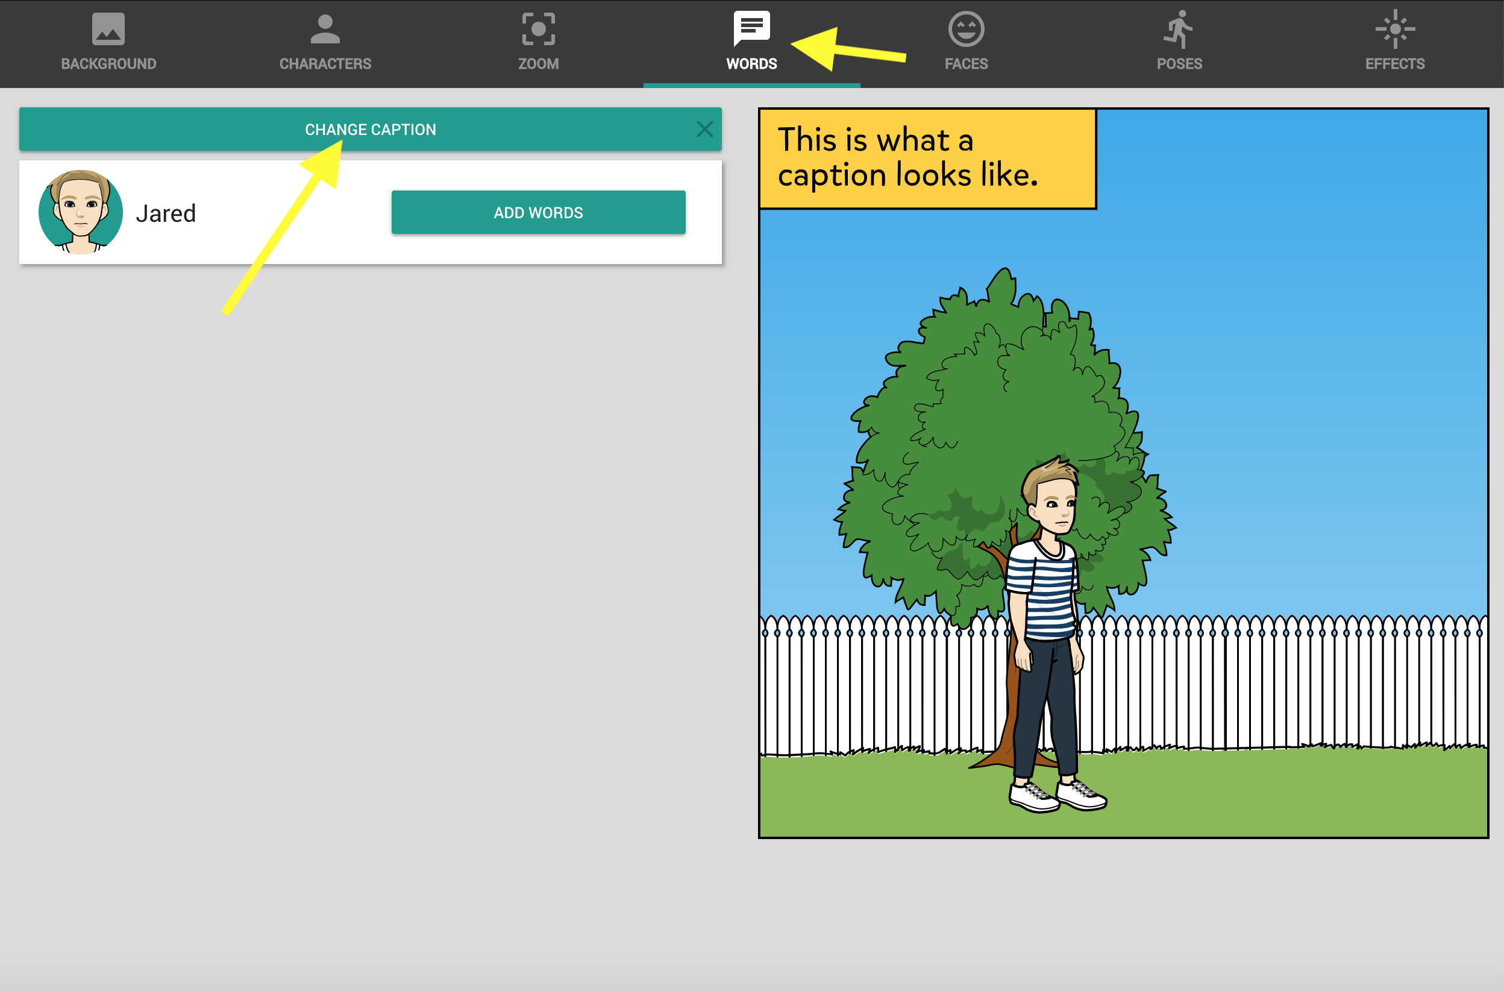Open the Faces smiley icon
The image size is (1504, 991).
click(x=965, y=29)
